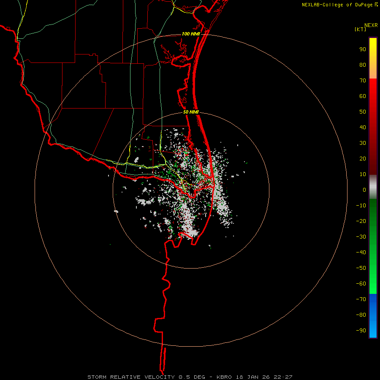Click the 10 value on the velocity scale
The height and width of the screenshot is (380, 380).
363,174
